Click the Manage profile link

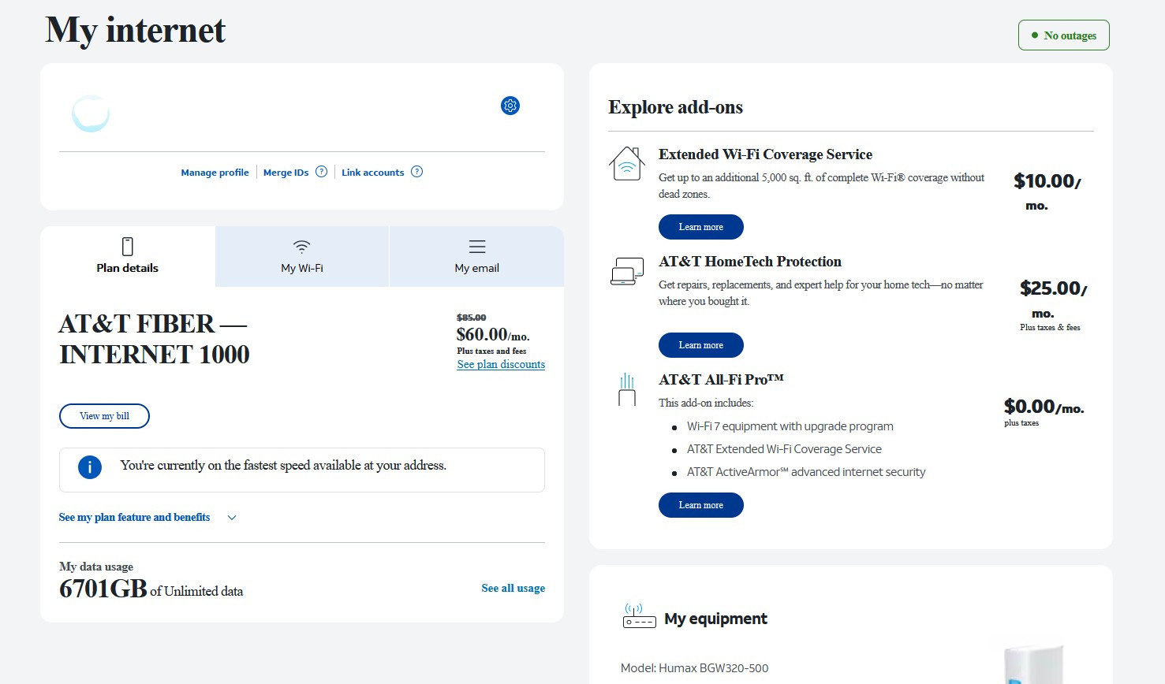pos(215,173)
